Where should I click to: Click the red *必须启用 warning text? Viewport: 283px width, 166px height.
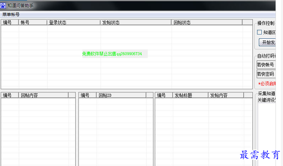coord(267,84)
